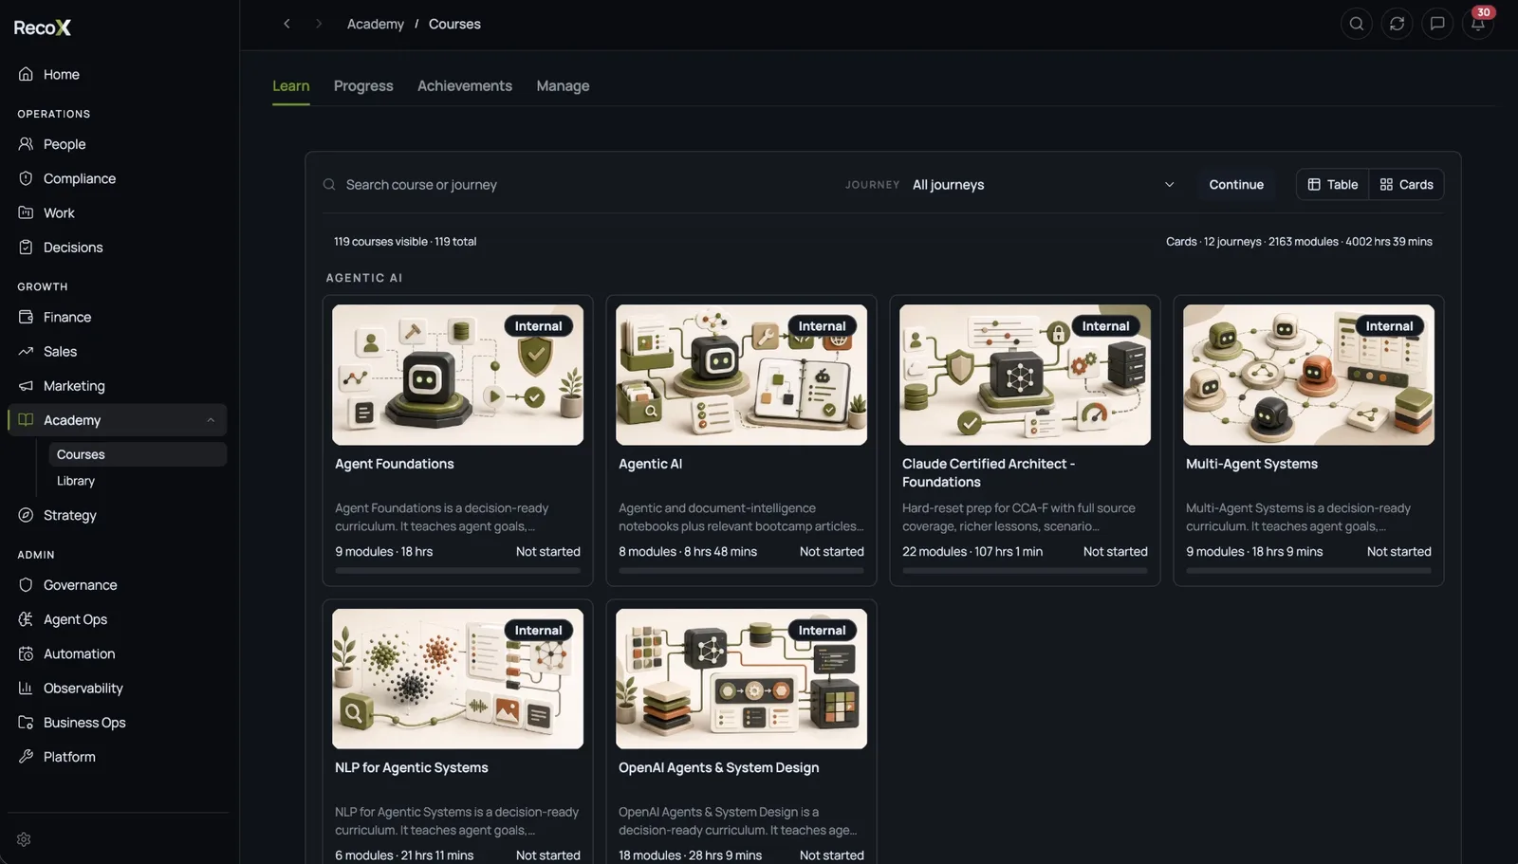Click 'Not started' on Agentic AI card
Image resolution: width=1518 pixels, height=864 pixels.
[831, 552]
